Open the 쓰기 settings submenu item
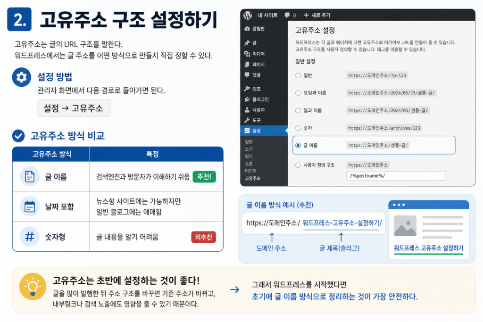The image size is (483, 322). point(249,149)
